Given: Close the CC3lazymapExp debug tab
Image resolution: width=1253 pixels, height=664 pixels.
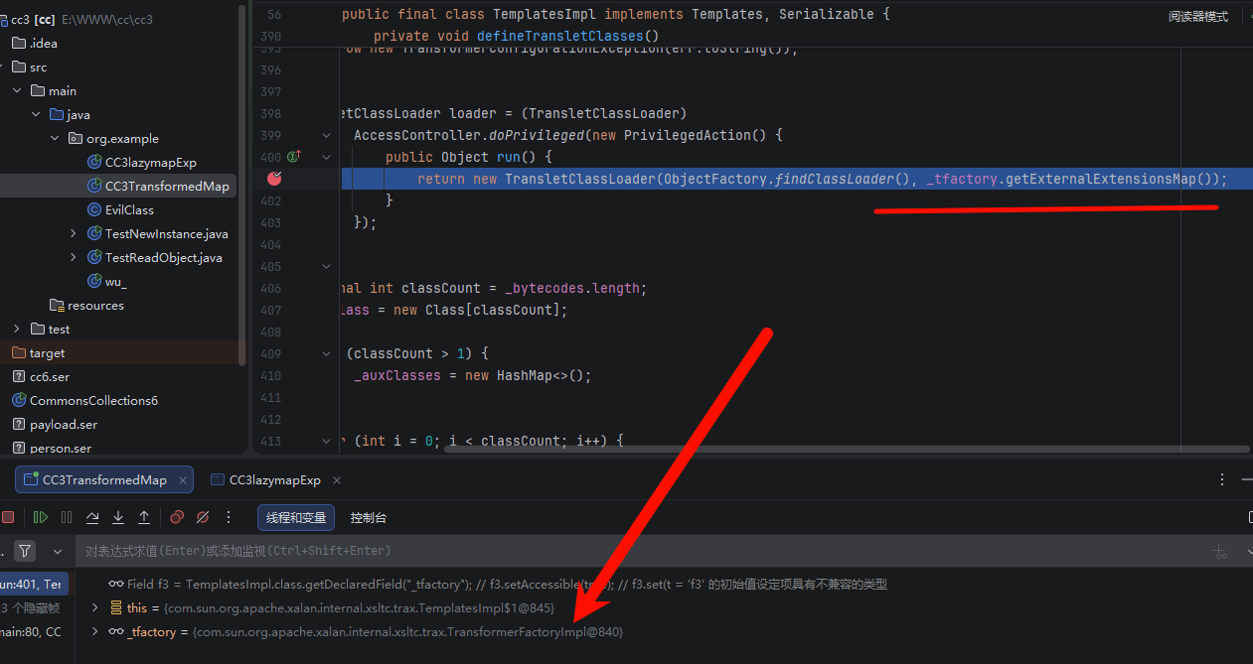Looking at the screenshot, I should [337, 479].
